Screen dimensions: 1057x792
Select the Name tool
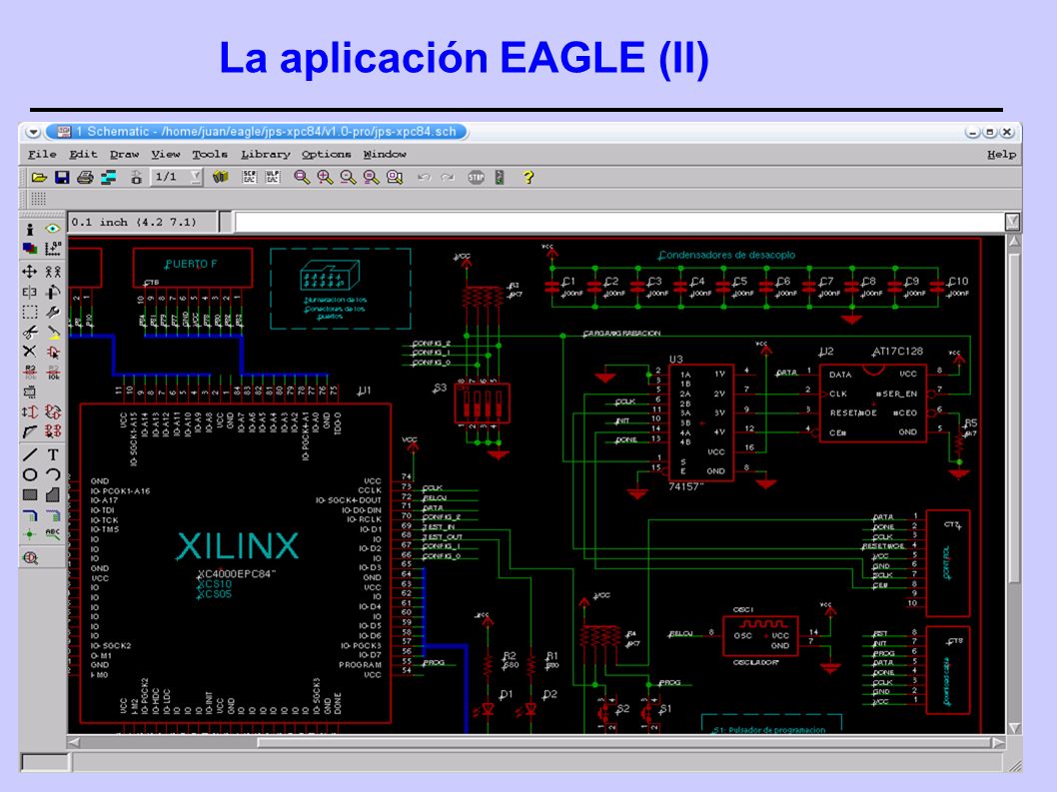pyautogui.click(x=30, y=372)
